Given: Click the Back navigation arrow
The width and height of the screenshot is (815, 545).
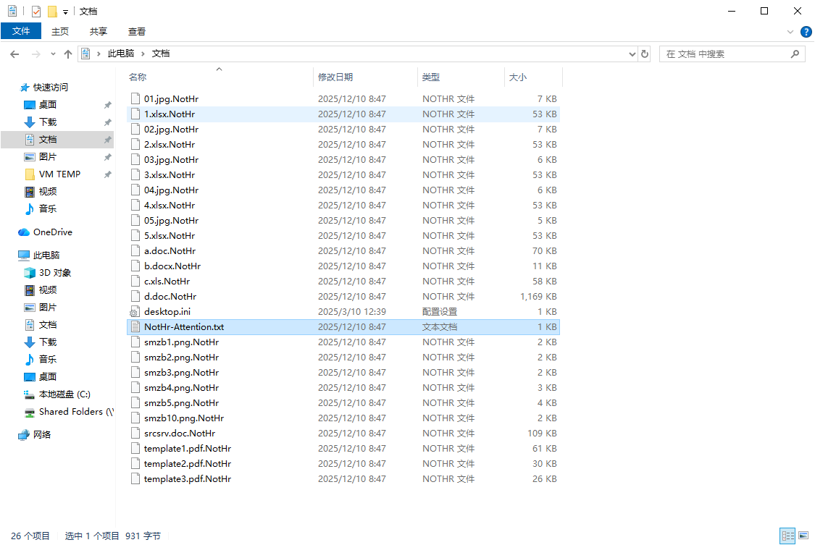Looking at the screenshot, I should (x=14, y=54).
